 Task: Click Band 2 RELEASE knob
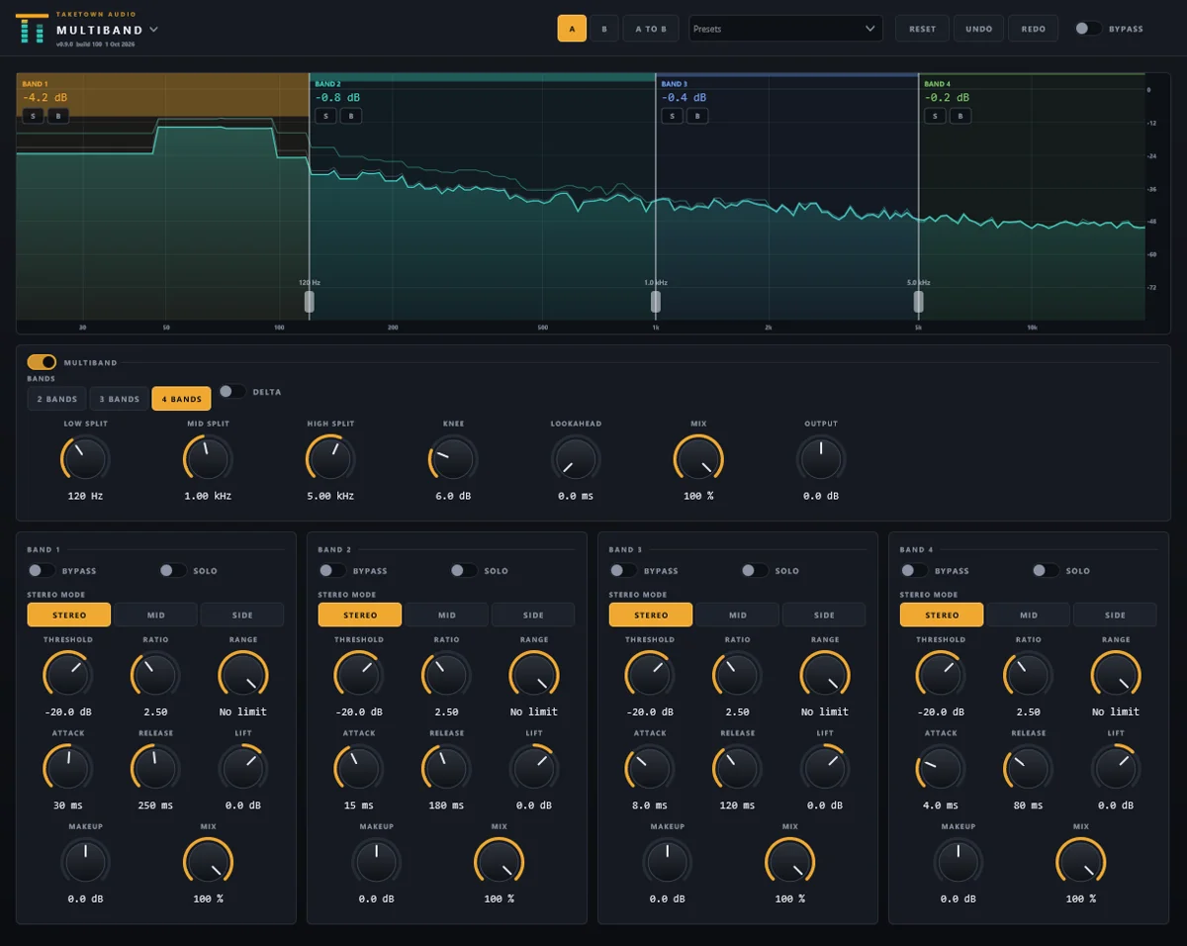[x=446, y=768]
